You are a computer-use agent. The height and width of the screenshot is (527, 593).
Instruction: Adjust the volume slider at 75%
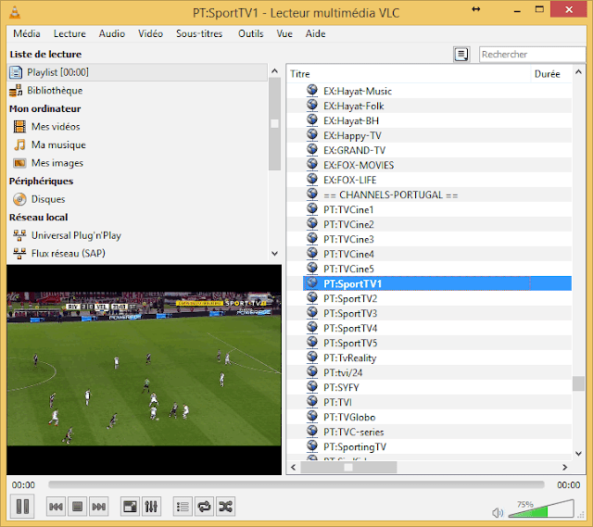(x=541, y=508)
